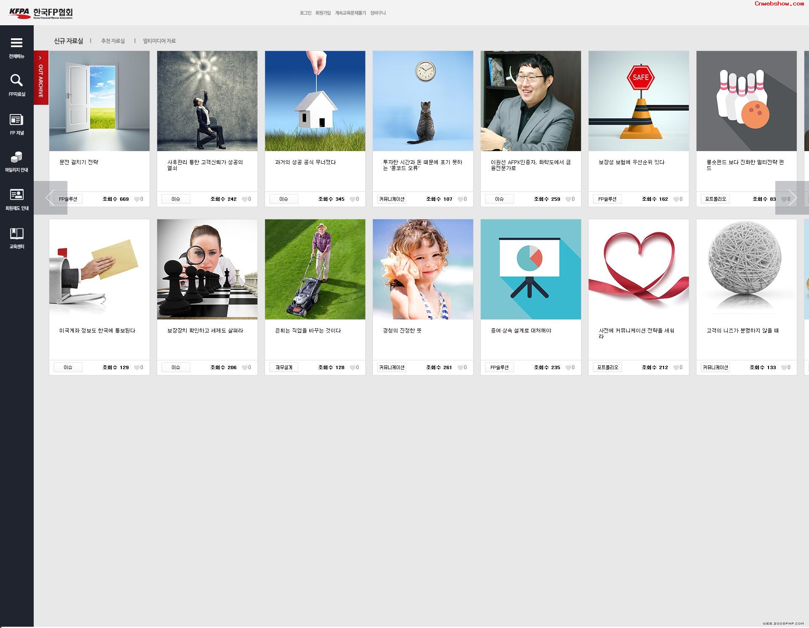Image resolution: width=809 pixels, height=628 pixels.
Task: Open the paper house thumbnail
Action: click(x=315, y=101)
